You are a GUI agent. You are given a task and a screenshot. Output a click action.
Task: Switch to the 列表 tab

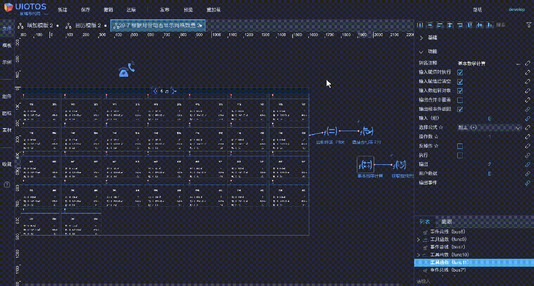click(424, 222)
